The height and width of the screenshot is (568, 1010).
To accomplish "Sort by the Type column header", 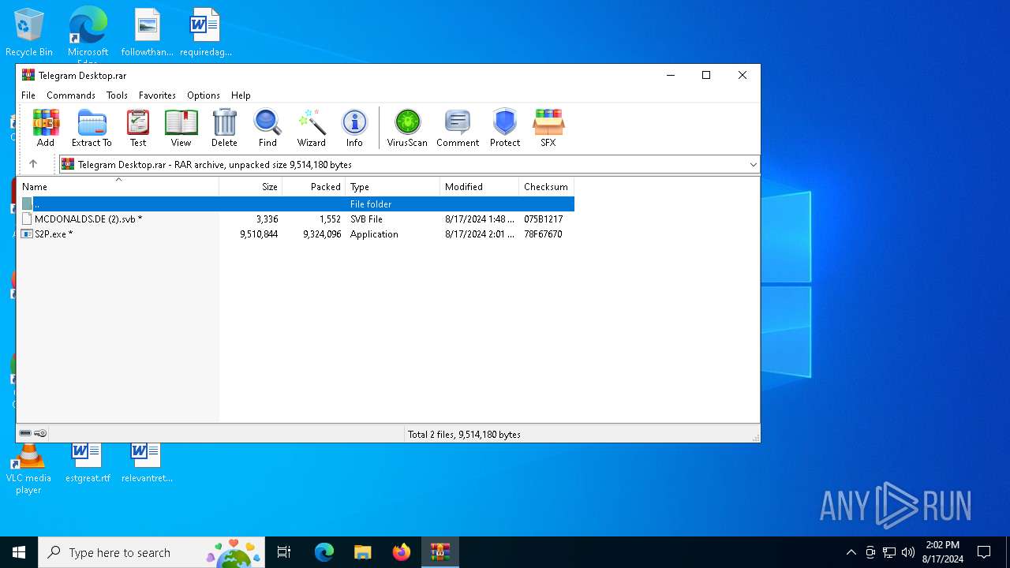I will click(x=392, y=187).
